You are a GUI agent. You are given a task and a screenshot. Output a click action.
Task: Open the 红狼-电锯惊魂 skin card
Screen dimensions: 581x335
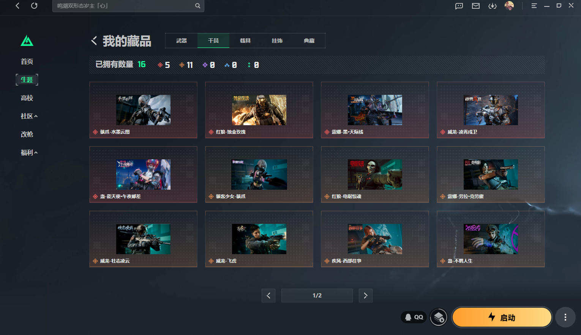tap(375, 175)
